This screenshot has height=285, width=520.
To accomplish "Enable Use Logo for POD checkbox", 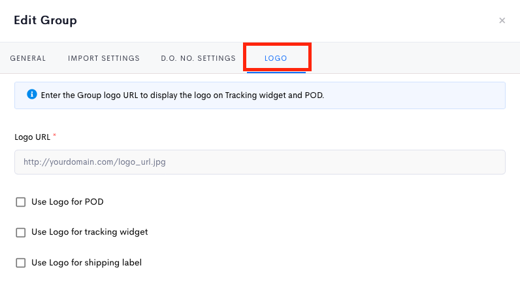I will pos(20,202).
